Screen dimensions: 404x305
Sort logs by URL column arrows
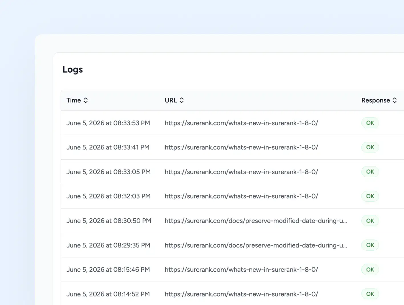click(181, 100)
